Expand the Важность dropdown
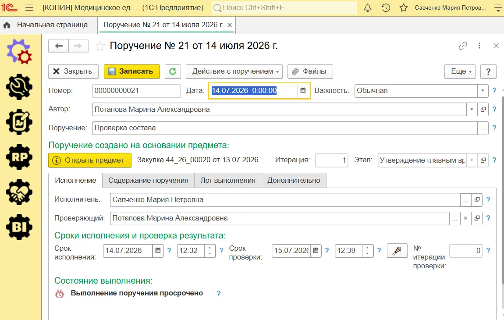This screenshot has height=320, width=504. coord(483,91)
